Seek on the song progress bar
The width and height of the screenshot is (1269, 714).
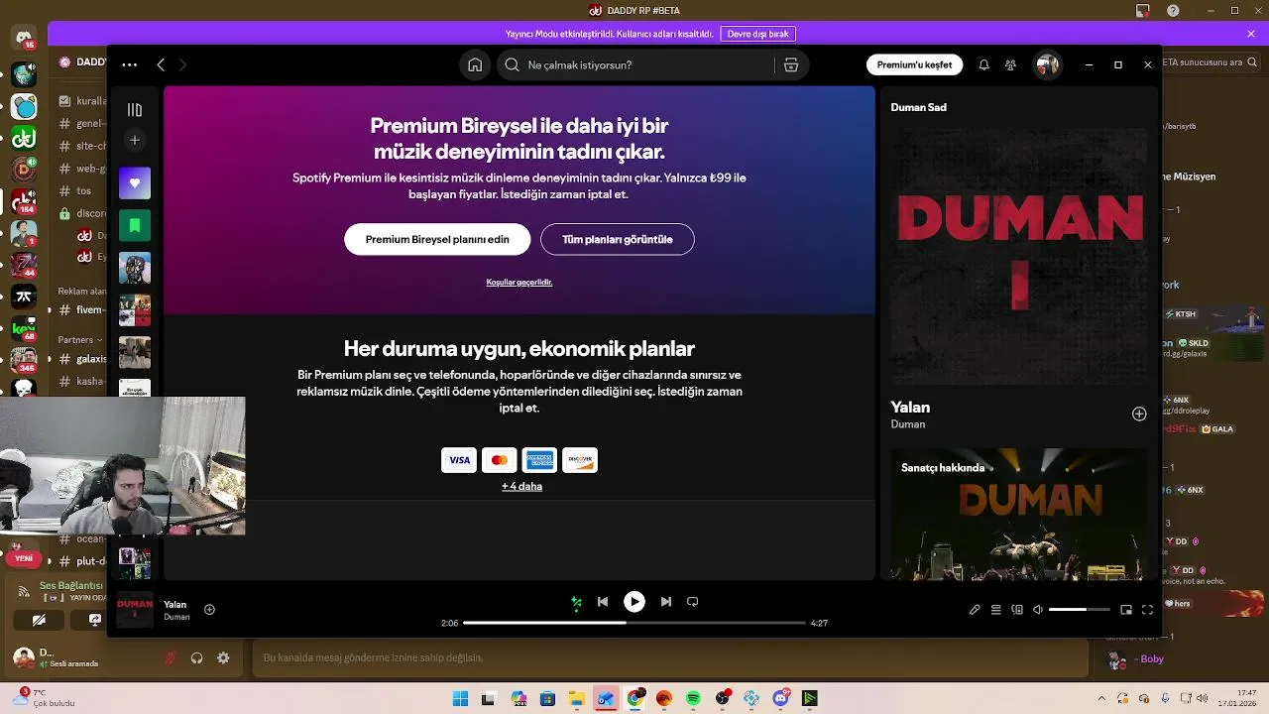coord(634,623)
